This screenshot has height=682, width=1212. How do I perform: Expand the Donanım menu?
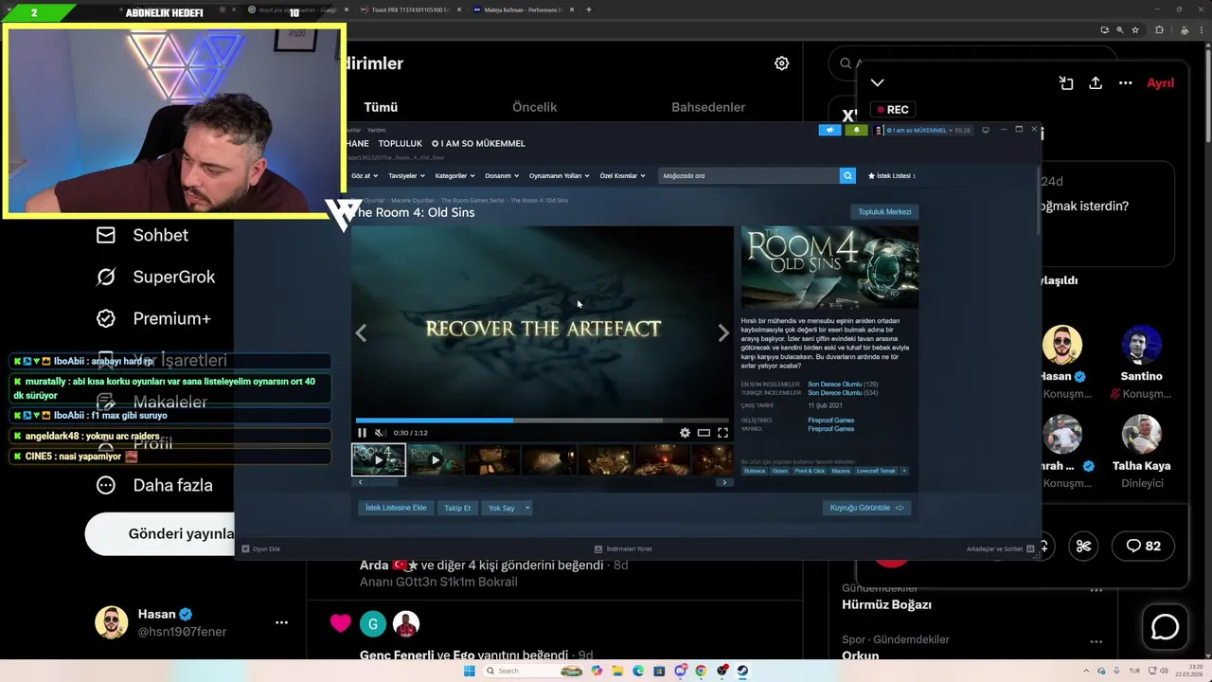[x=502, y=175]
